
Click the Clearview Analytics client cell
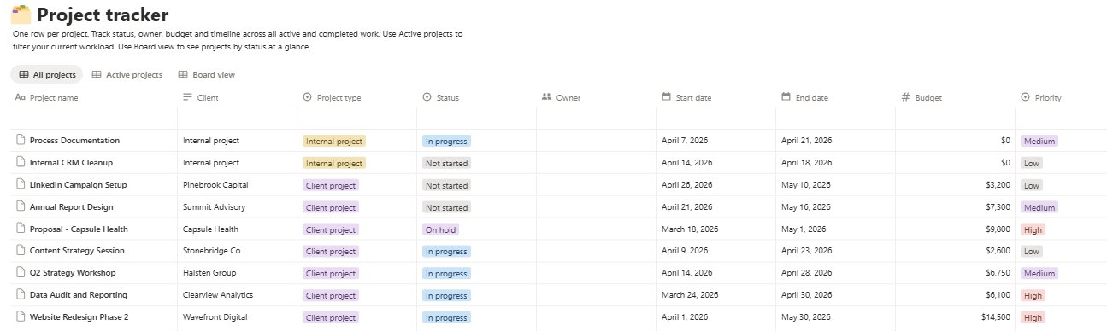tap(237, 295)
